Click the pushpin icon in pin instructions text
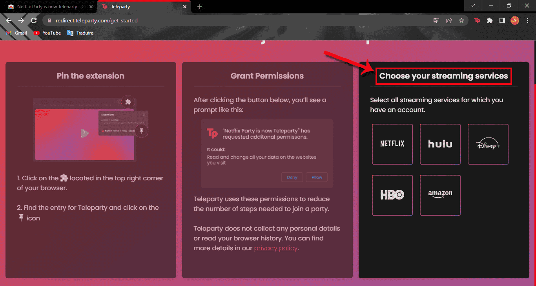The width and height of the screenshot is (536, 286). pos(21,218)
